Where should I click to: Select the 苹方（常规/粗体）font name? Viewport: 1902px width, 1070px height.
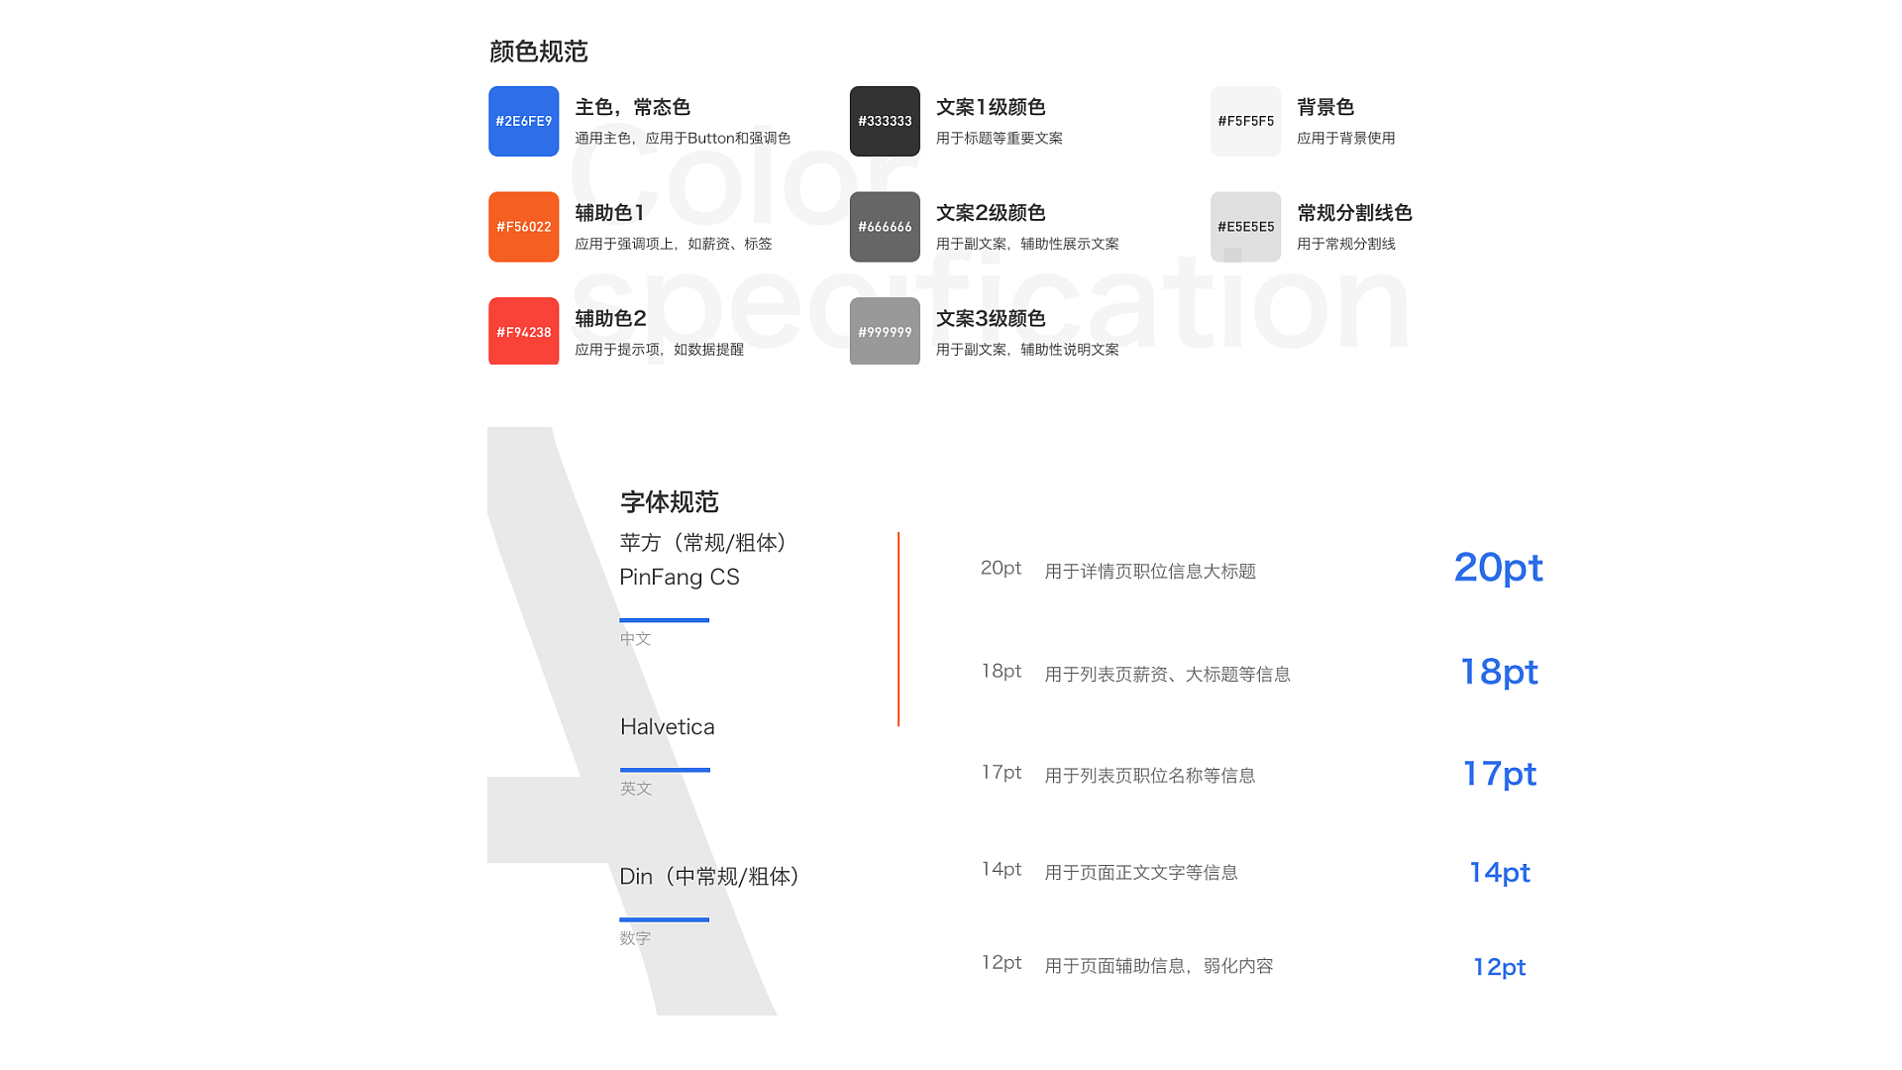click(702, 543)
